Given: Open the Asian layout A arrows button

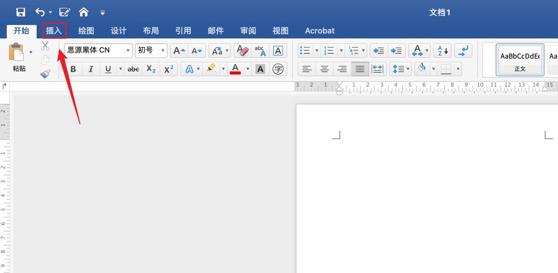Looking at the screenshot, I should point(420,51).
